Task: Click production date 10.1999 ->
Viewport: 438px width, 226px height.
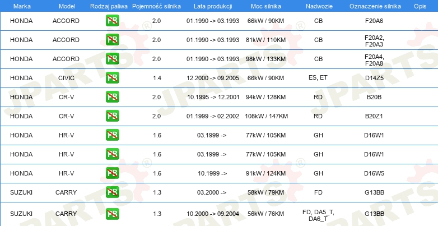Action: click(212, 173)
